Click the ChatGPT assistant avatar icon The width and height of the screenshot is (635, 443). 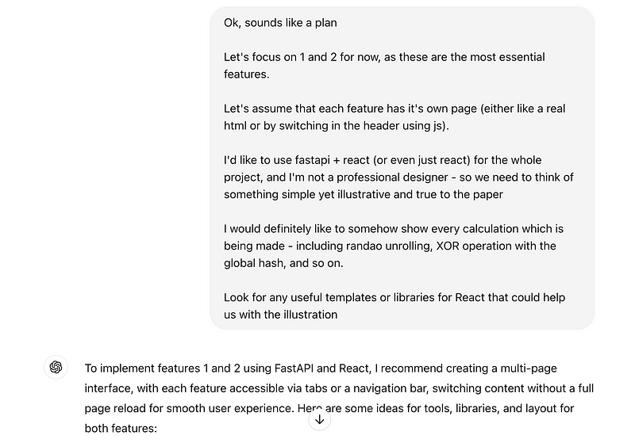pyautogui.click(x=56, y=367)
